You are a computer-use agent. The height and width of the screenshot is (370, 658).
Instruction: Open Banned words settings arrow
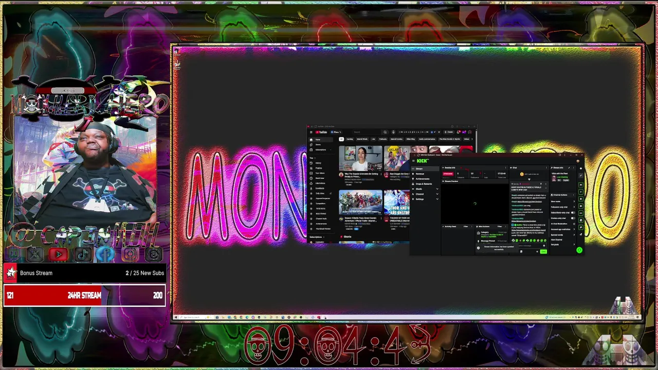click(x=574, y=235)
